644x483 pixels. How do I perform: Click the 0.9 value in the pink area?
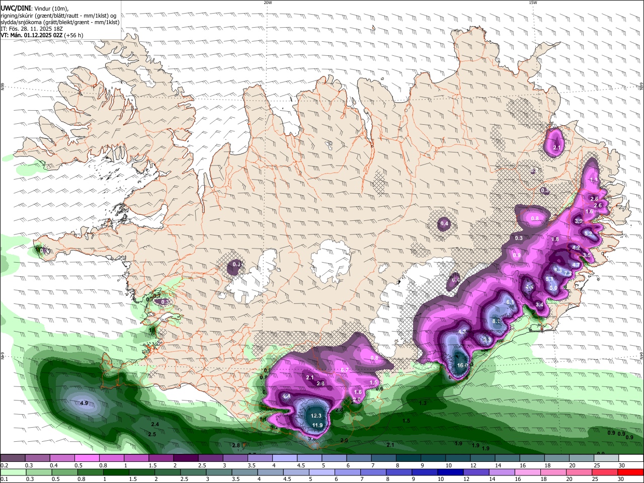pos(517,256)
